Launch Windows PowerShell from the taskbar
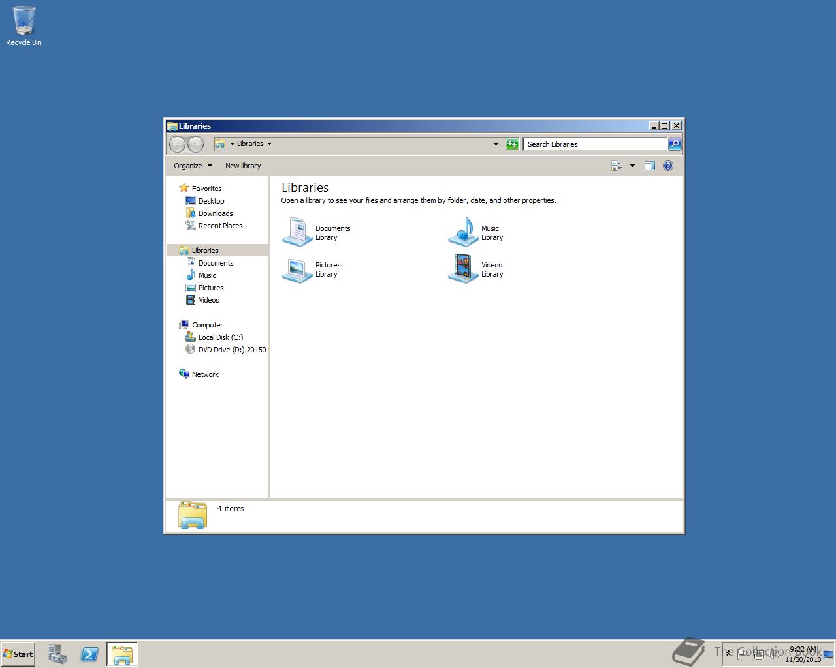Viewport: 836px width, 668px height. pos(89,654)
